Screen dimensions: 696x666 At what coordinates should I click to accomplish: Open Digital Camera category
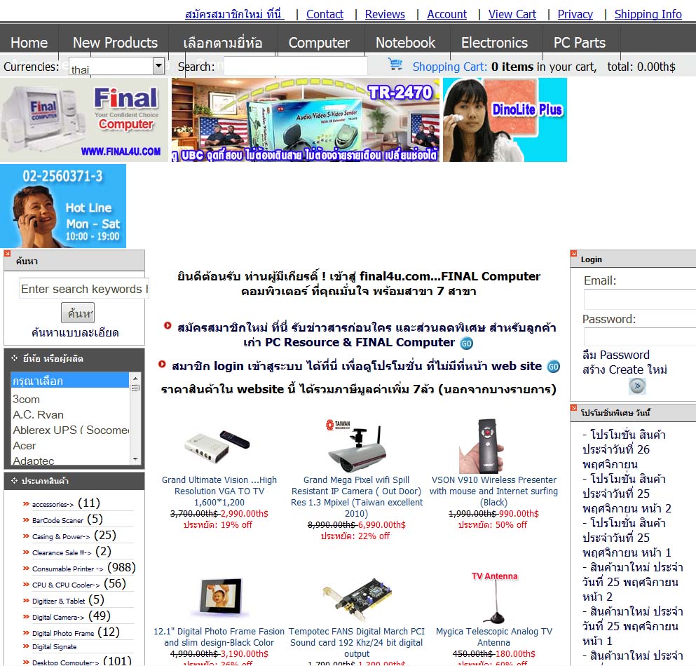coord(58,617)
